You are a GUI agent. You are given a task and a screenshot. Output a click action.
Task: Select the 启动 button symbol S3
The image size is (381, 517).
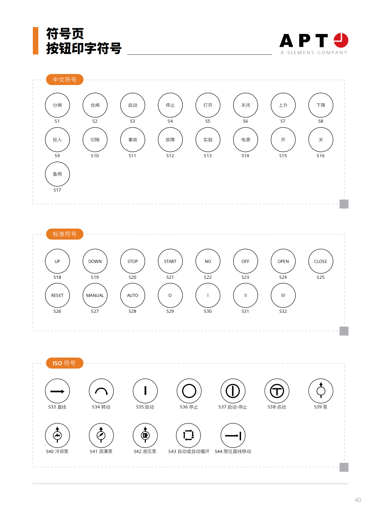(132, 105)
